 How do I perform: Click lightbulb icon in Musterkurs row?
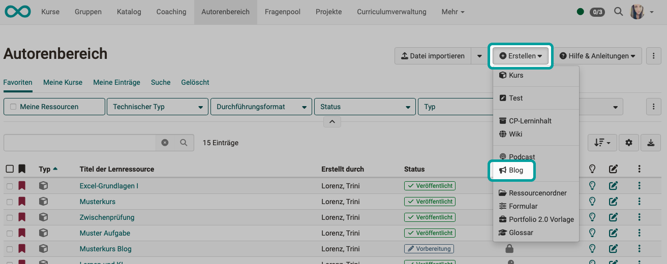pyautogui.click(x=592, y=202)
